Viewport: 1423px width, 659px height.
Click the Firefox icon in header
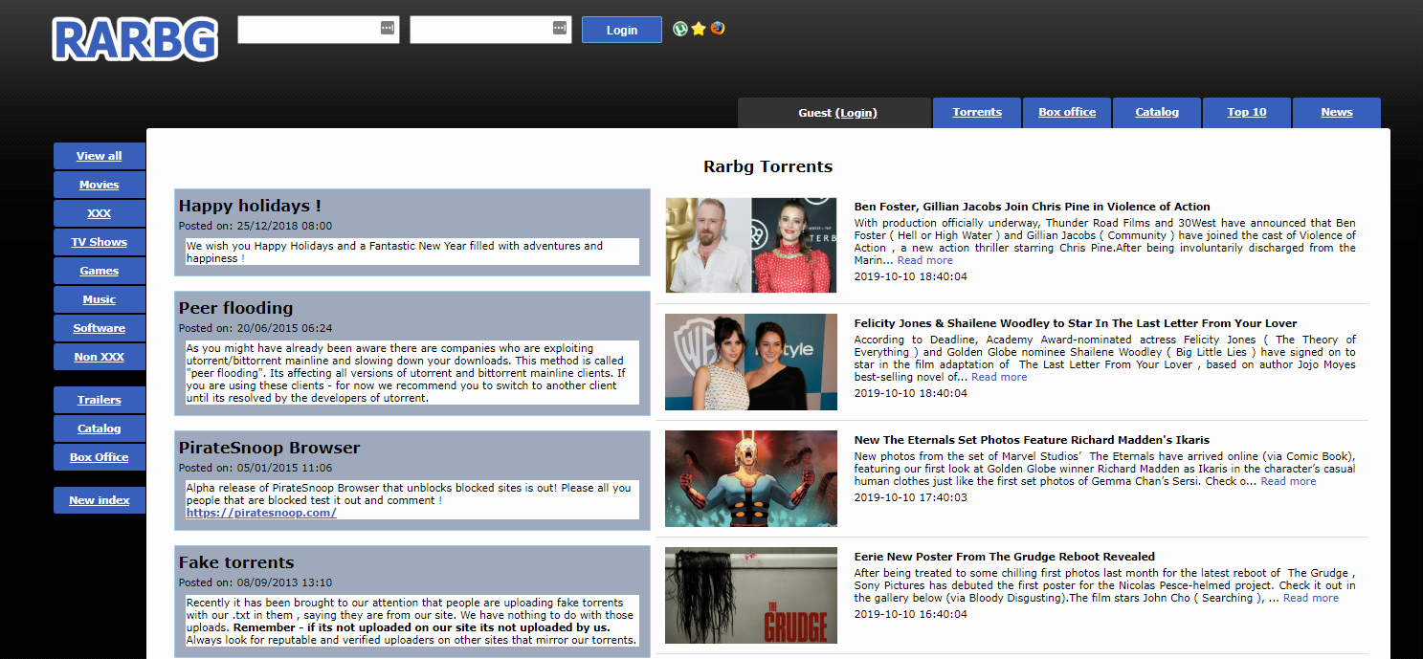[718, 29]
